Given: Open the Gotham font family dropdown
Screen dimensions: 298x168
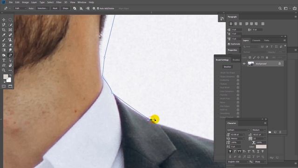Looking at the screenshot, I should 238,130.
